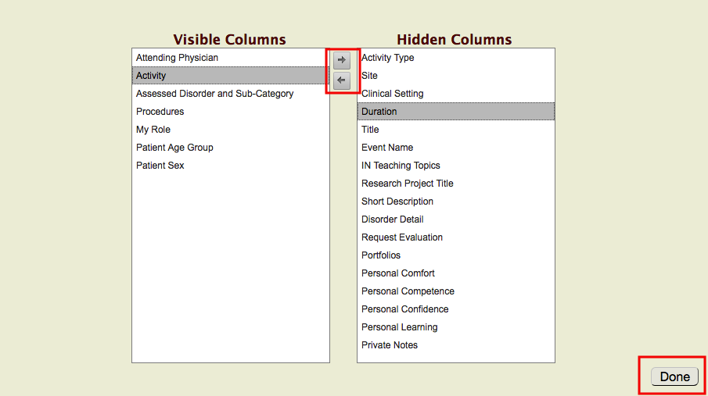Viewport: 708px width, 396px height.
Task: Choose Personal Learning hidden column
Action: [456, 327]
